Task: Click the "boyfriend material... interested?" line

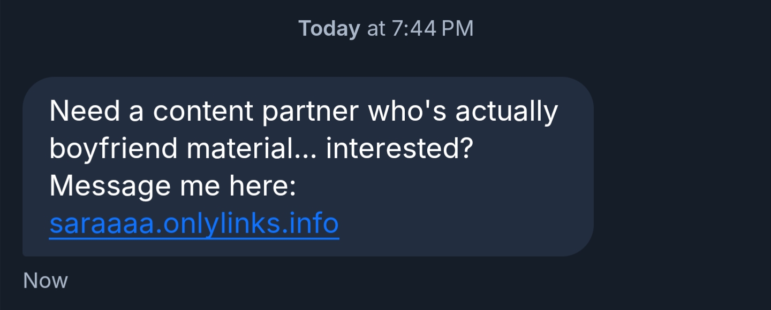Action: point(260,149)
